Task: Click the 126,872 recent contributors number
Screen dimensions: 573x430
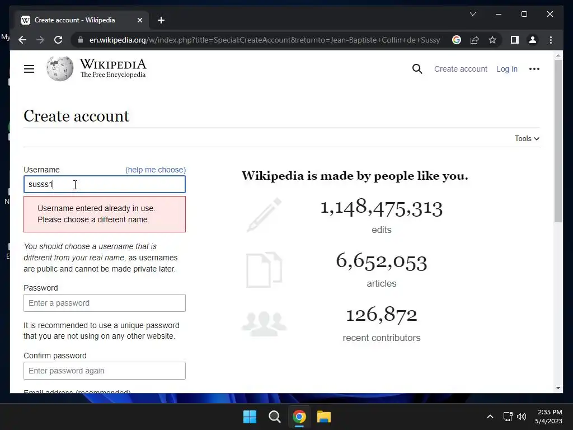Action: [x=382, y=315]
